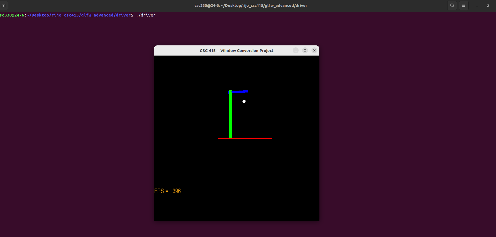
Task: Open the terminal hamburger menu
Action: pos(464,6)
